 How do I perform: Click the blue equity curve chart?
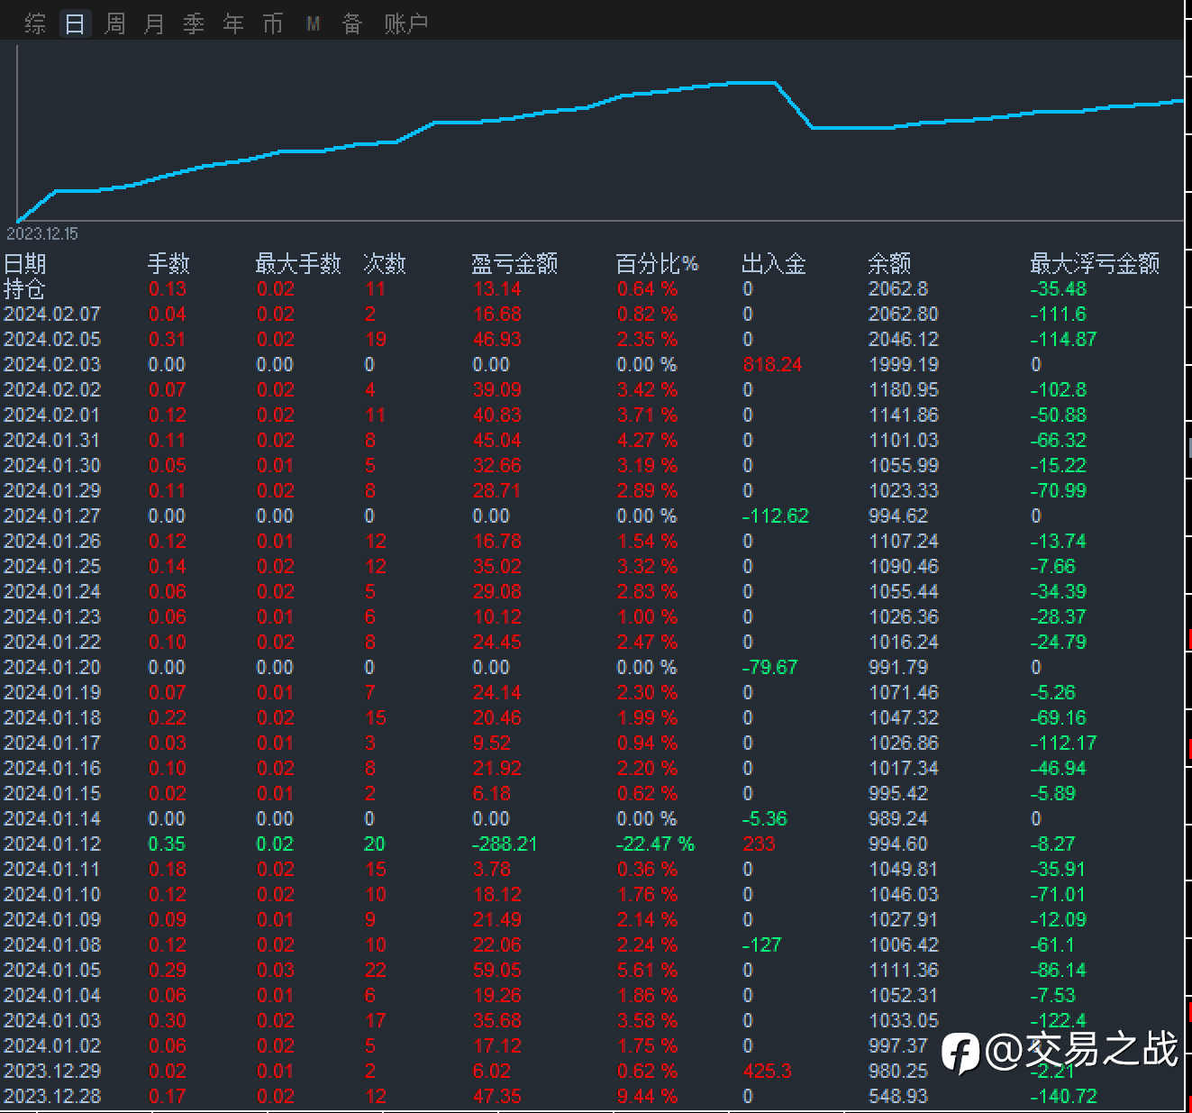pos(600,132)
